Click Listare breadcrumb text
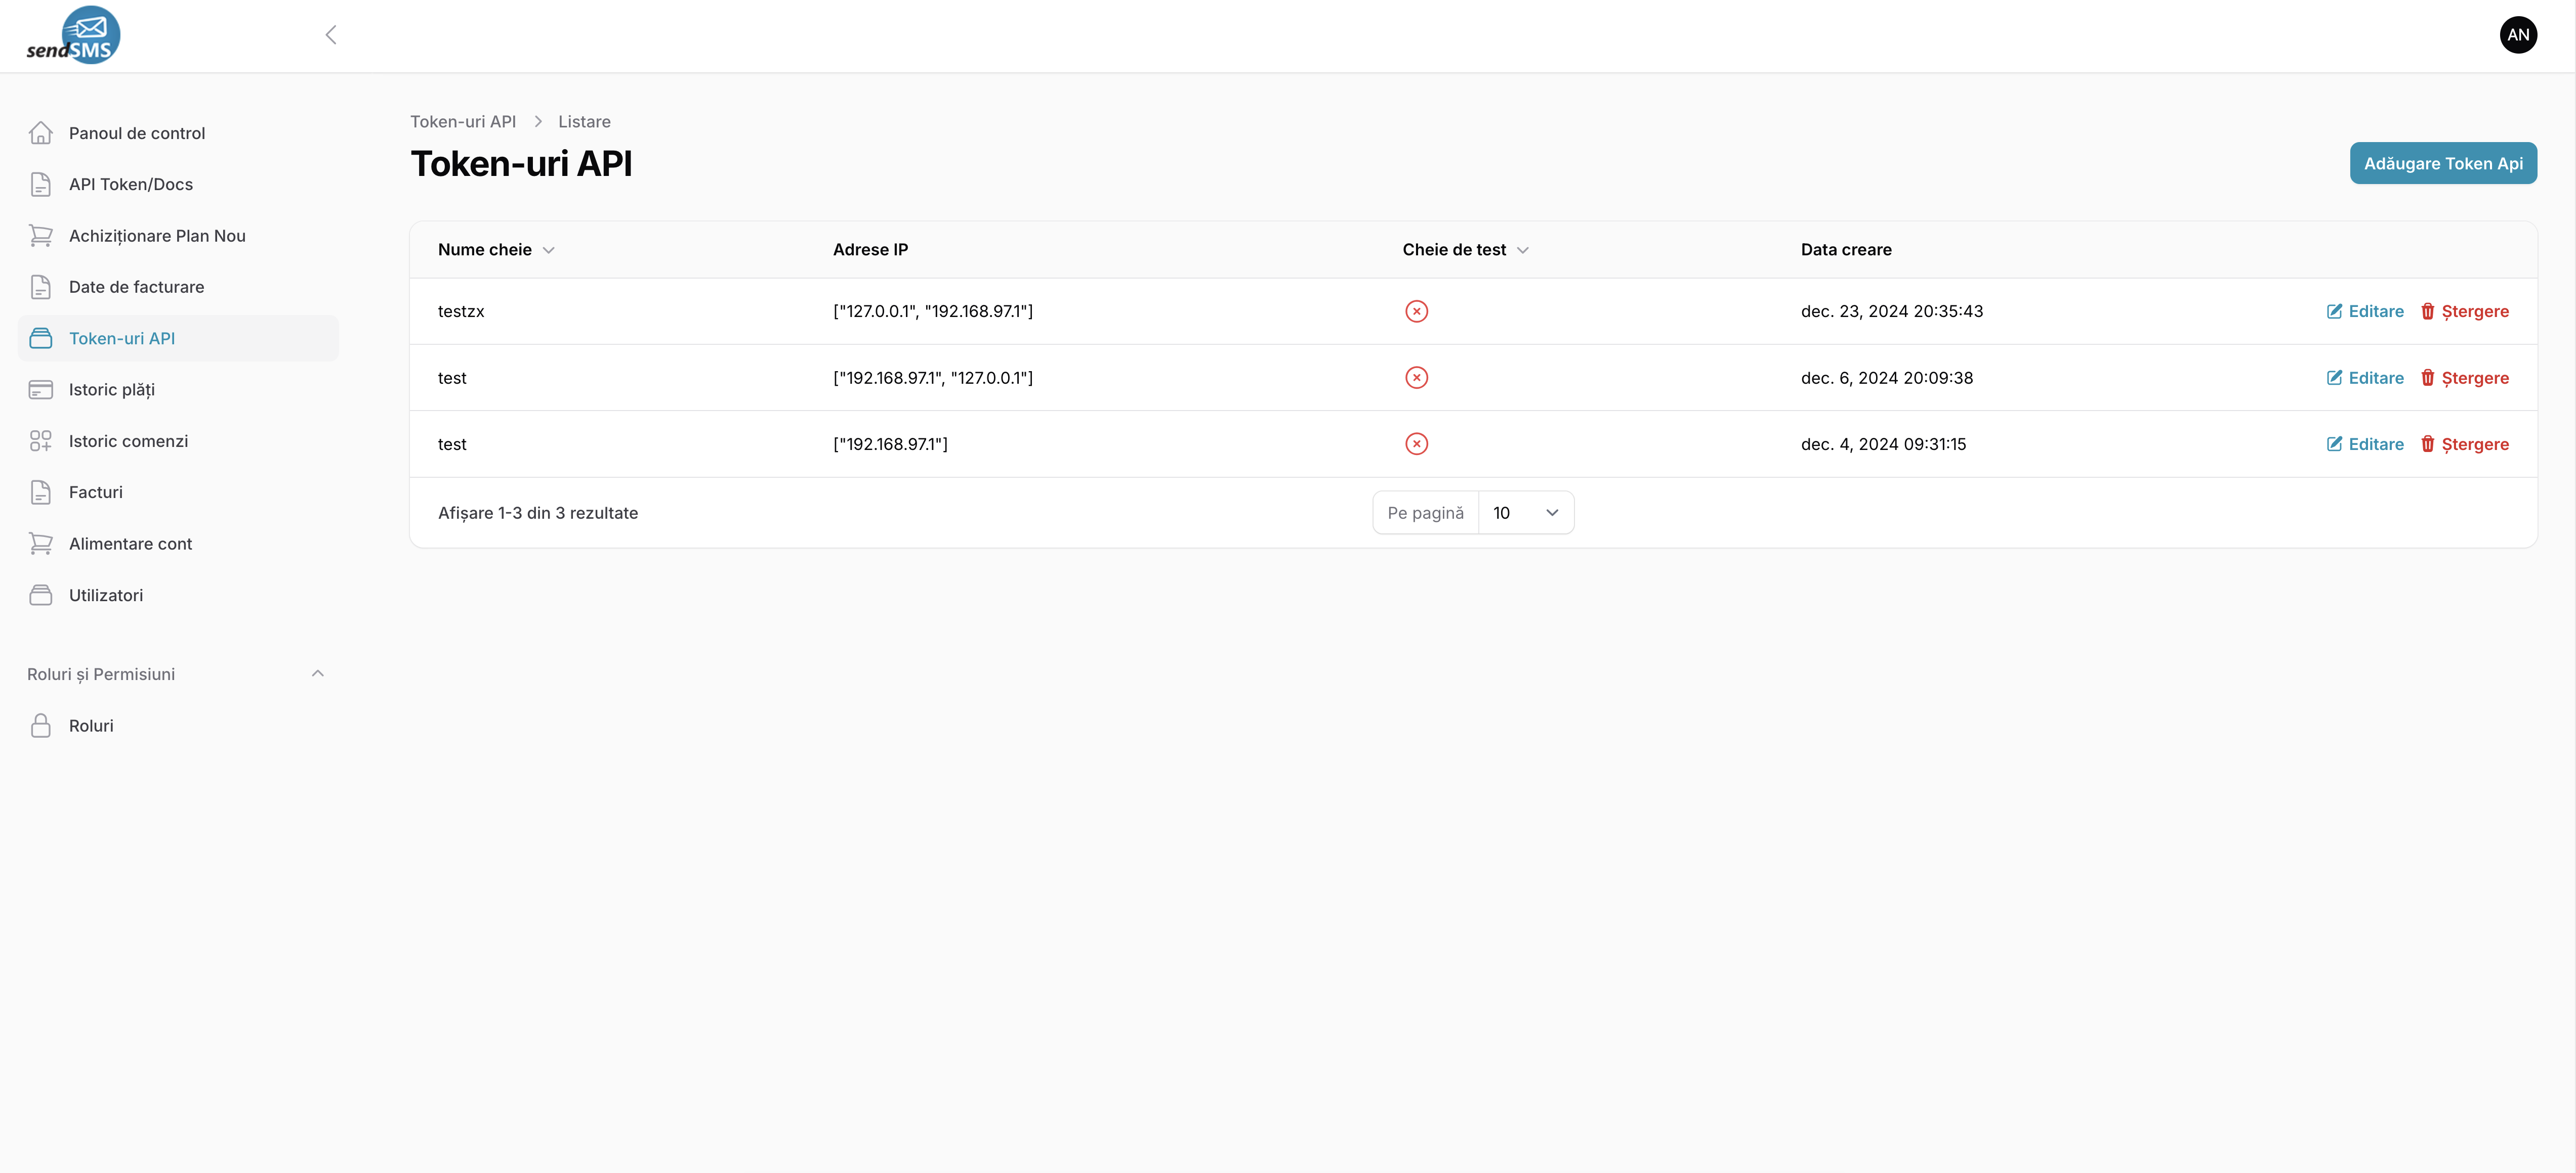The image size is (2576, 1173). tap(584, 122)
